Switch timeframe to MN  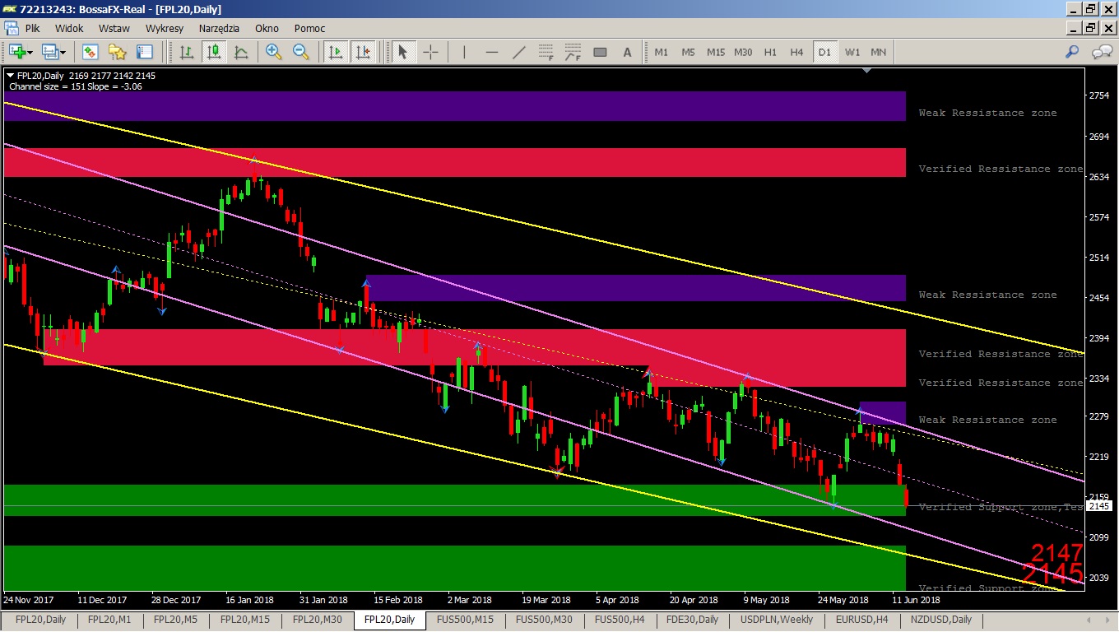pyautogui.click(x=879, y=52)
